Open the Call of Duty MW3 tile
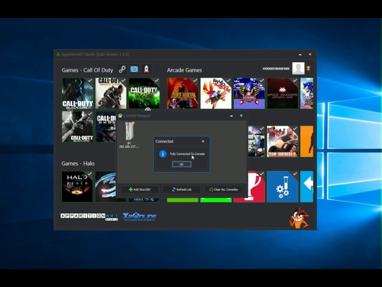Viewport: 382px width, 287px height. (144, 93)
